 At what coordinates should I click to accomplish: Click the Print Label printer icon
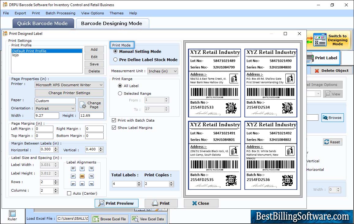click(x=310, y=58)
